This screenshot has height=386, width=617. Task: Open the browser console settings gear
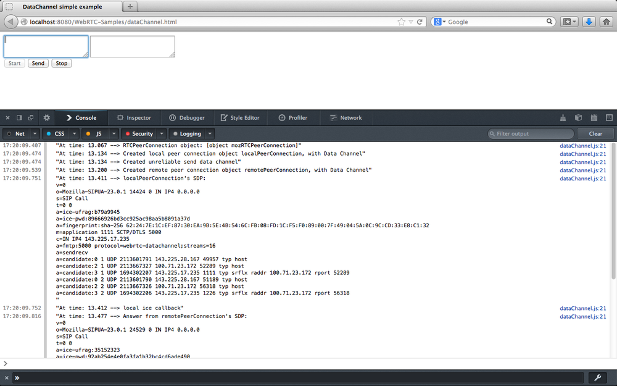tap(46, 117)
